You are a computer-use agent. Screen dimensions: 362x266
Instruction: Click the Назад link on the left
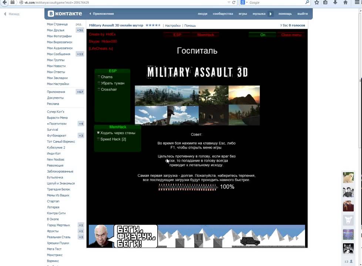[x=11, y=14]
